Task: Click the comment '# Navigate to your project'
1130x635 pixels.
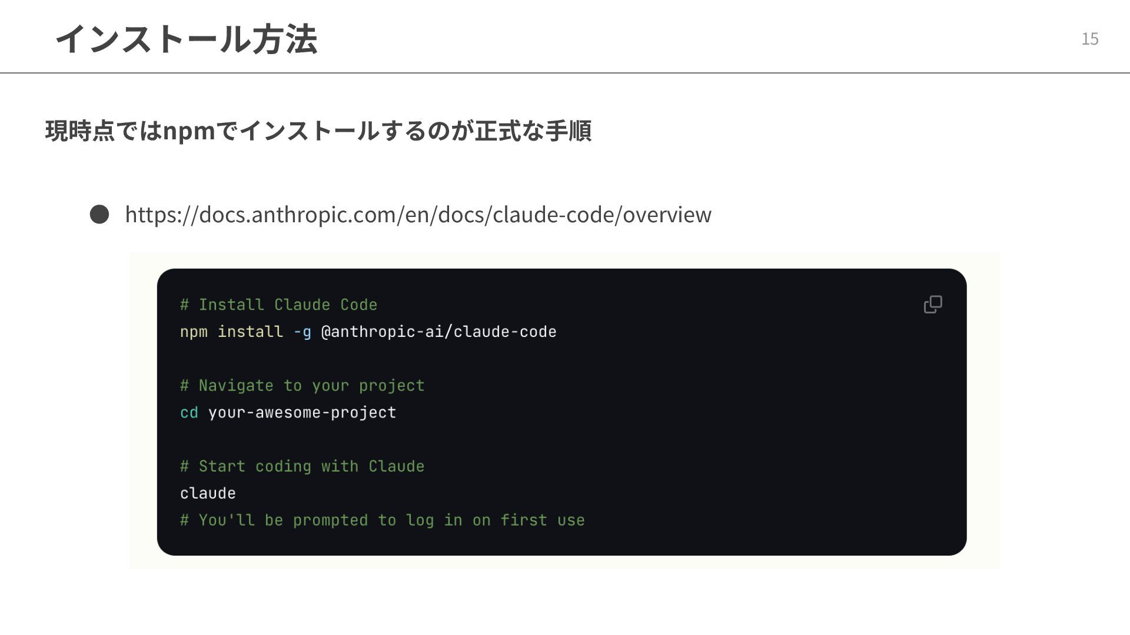Action: (302, 386)
